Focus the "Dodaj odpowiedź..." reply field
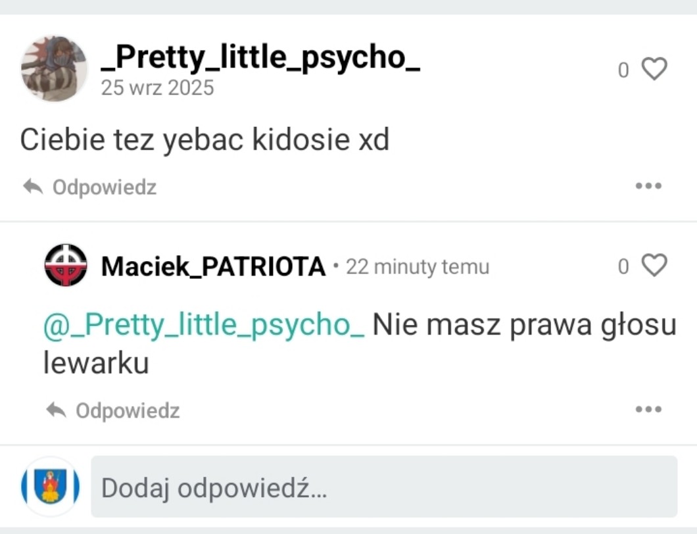 pyautogui.click(x=383, y=487)
